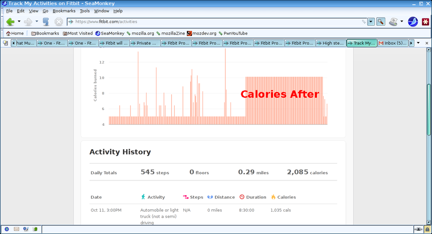Switch to the 'Fitbit will ...' tab
Screen dimensions: 432x234
point(114,43)
